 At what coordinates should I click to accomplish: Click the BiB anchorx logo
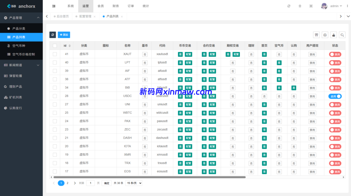point(21,6)
